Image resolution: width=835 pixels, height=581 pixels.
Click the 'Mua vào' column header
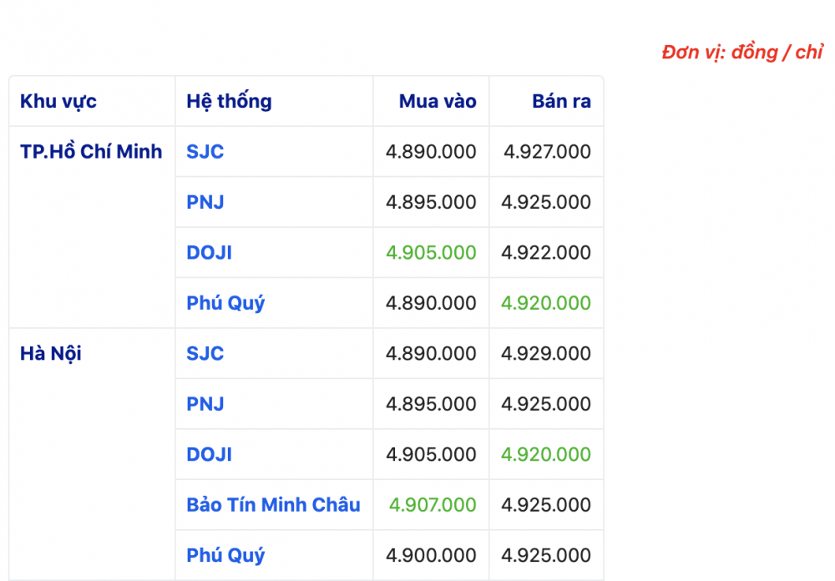tap(438, 101)
